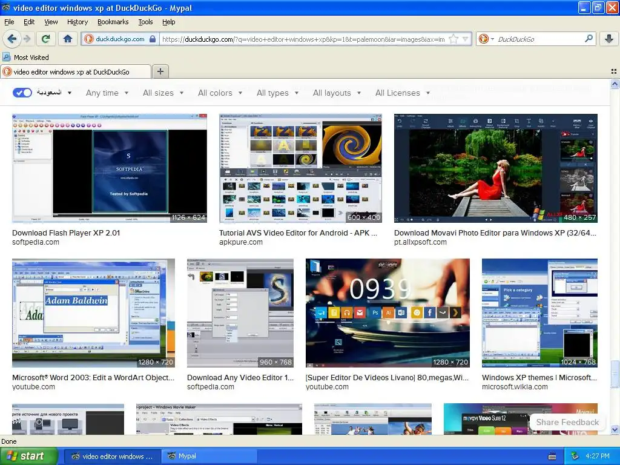Click the system tray icon beside the clock
Screen dimensions: 620x465
tap(575, 457)
